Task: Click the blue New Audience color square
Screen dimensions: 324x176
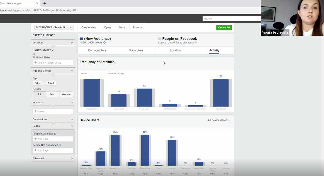Action: 81,39
